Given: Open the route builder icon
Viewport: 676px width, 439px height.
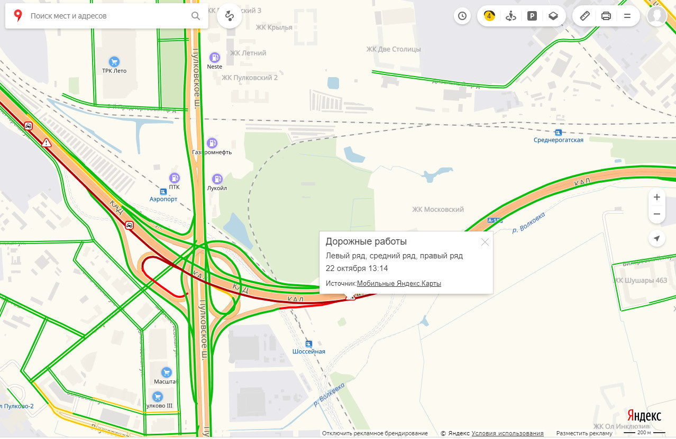Looking at the screenshot, I should pos(230,16).
